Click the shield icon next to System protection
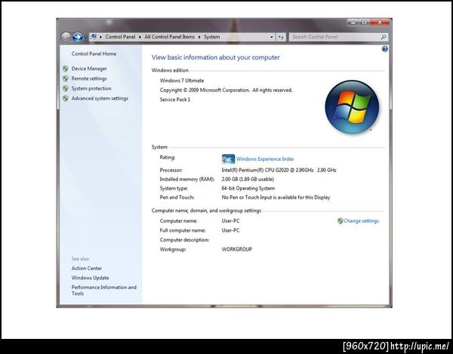Viewport: 453px width, 354px height. 66,88
